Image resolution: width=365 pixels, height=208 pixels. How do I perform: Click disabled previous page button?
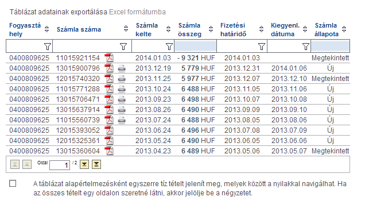[27, 164]
